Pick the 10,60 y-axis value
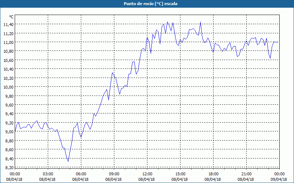Screen dimensions: 294x183 point(8,60)
